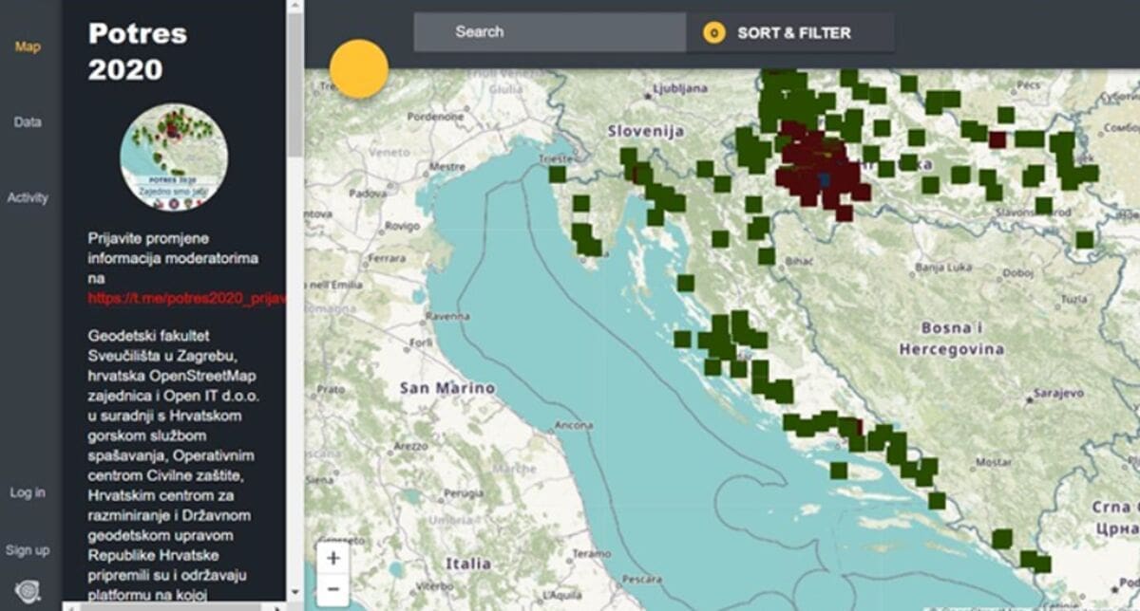The height and width of the screenshot is (611, 1140).
Task: Click into the Search field
Action: (x=549, y=32)
